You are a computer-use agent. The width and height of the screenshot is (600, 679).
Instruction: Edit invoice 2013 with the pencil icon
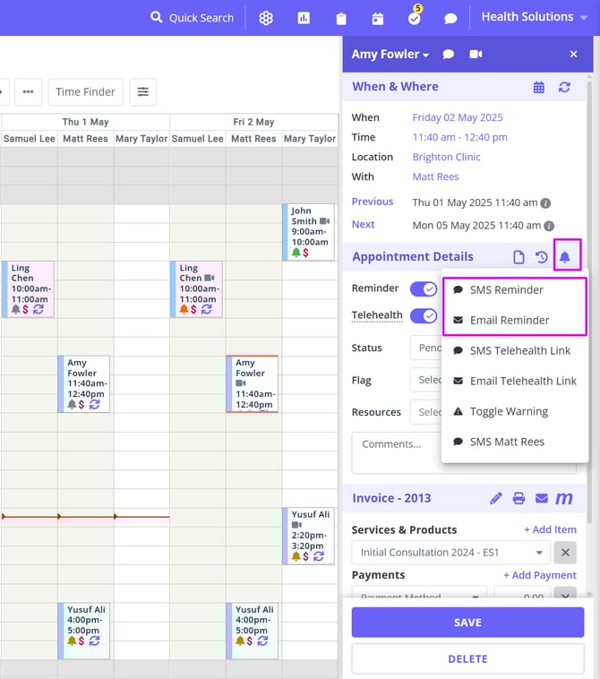496,498
